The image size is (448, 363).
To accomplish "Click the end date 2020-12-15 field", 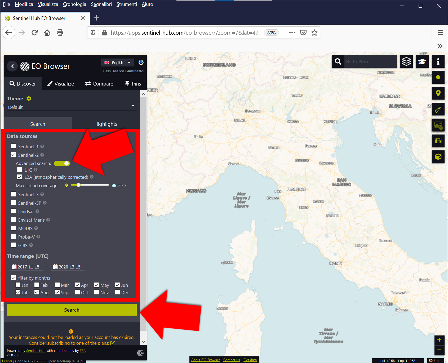I will click(x=67, y=267).
